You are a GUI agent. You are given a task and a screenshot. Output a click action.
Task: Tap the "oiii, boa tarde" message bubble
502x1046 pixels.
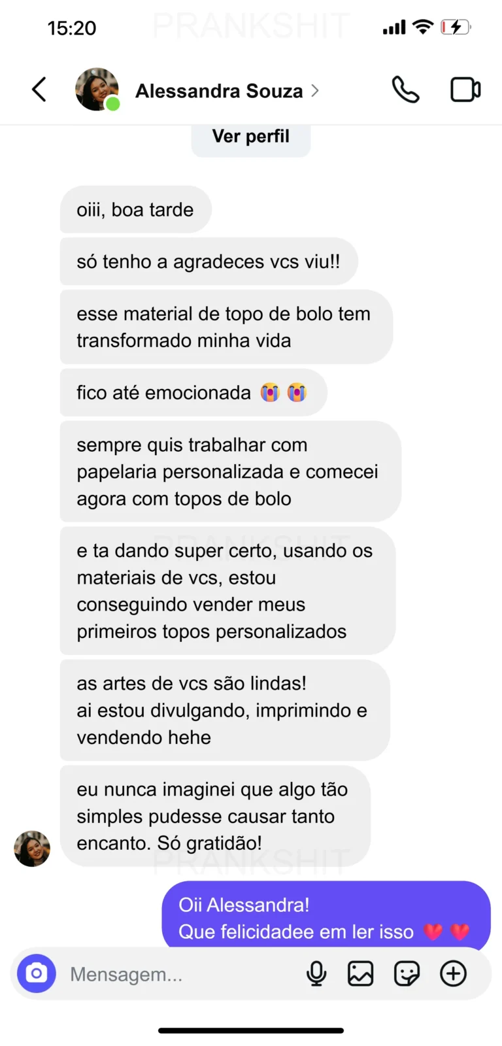click(135, 210)
